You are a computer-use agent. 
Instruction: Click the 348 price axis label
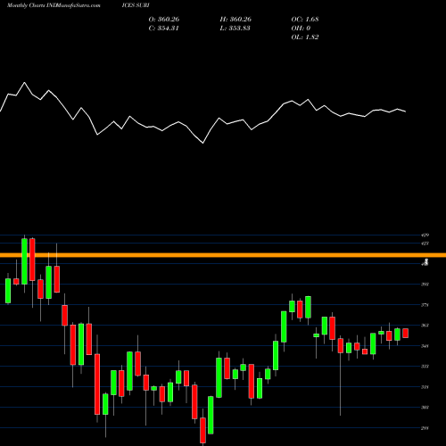coord(425,346)
